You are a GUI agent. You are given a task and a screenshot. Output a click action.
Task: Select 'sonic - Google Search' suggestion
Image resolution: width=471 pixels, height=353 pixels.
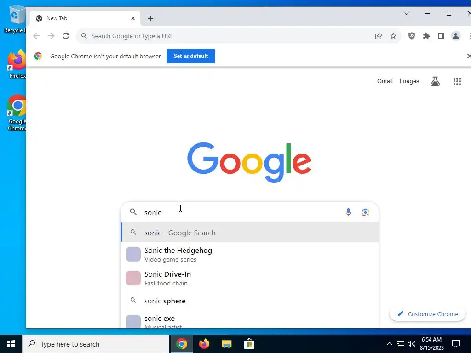click(x=250, y=232)
